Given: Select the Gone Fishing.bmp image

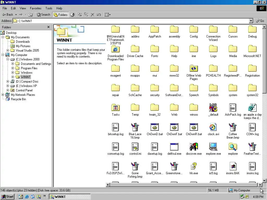Looking at the screenshot, I should point(135,166).
